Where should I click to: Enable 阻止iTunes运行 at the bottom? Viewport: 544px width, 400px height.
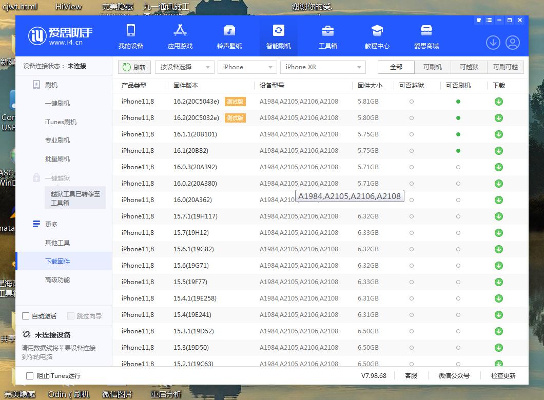point(29,376)
